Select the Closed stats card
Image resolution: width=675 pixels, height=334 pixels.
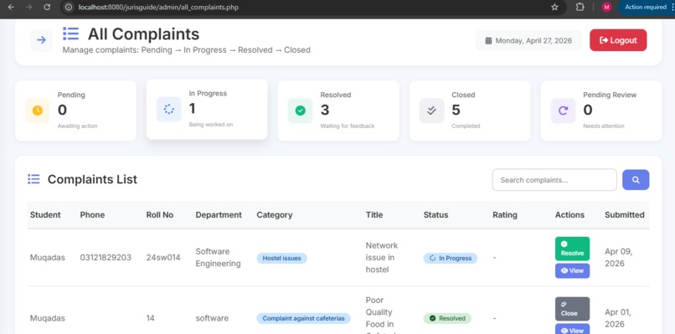click(x=470, y=110)
